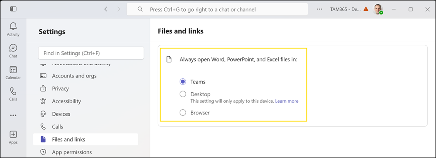
Task: Open the Activity feed bell icon
Action: pyautogui.click(x=13, y=27)
